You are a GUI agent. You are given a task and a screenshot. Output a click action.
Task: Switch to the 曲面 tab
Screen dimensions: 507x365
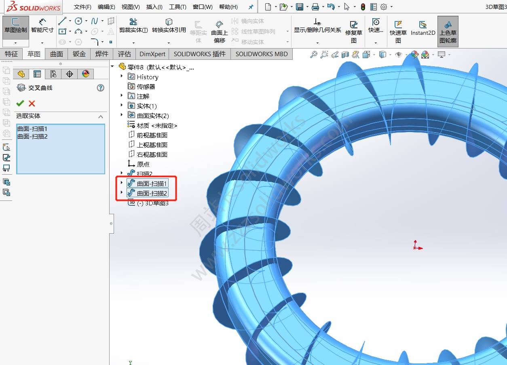tap(57, 54)
